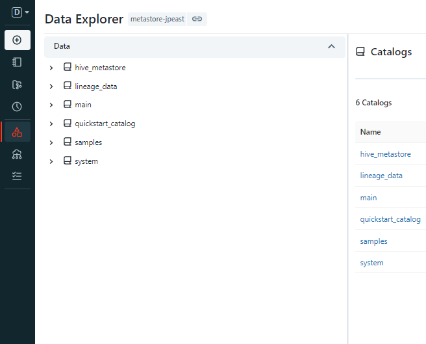
Task: Collapse the Data panel chevron
Action: coord(331,47)
